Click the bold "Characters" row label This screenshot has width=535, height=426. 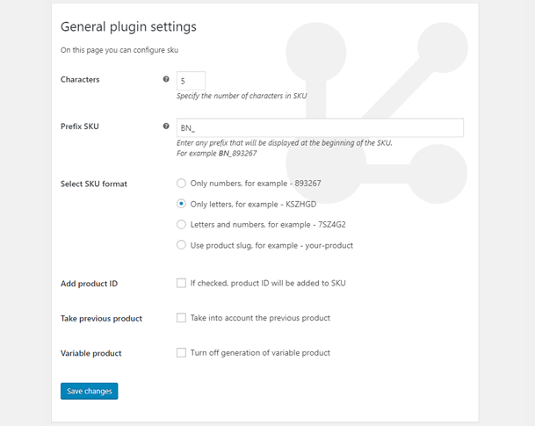pos(80,80)
